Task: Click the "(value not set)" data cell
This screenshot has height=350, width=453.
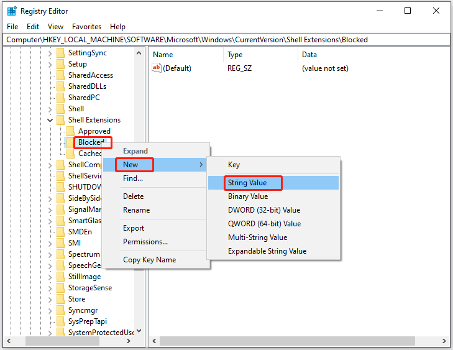Action: 326,68
